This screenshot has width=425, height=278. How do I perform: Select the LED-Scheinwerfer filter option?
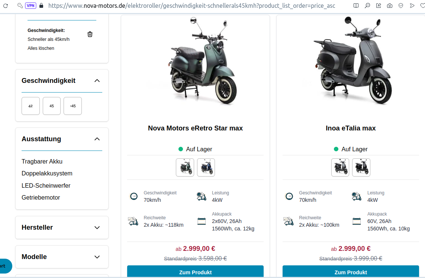pos(46,185)
